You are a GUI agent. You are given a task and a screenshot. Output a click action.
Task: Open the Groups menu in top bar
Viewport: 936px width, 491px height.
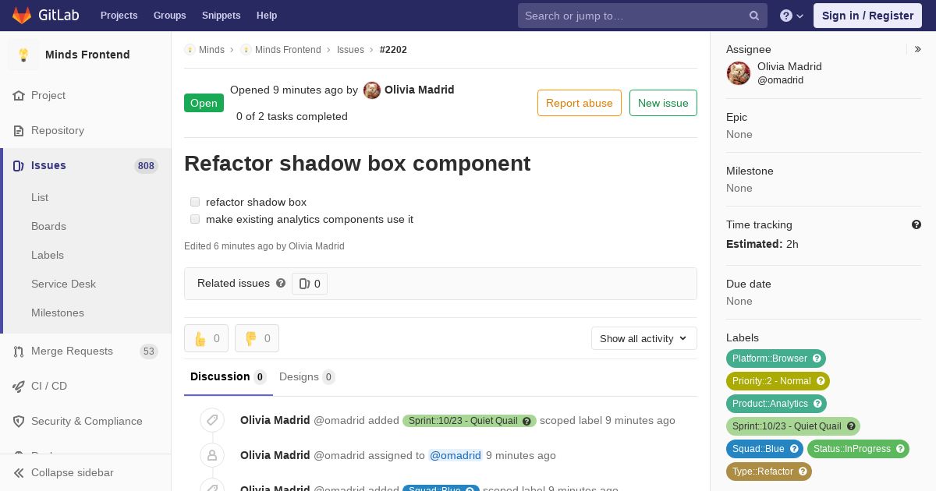(x=169, y=16)
